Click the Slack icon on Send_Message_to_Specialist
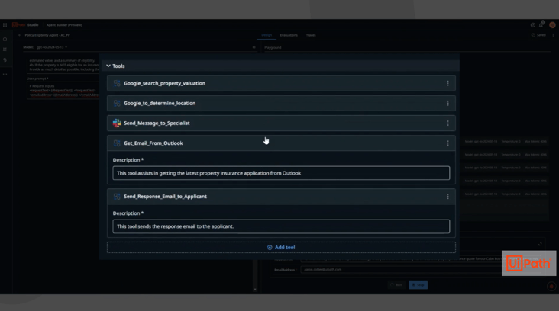The height and width of the screenshot is (311, 559). tap(117, 123)
